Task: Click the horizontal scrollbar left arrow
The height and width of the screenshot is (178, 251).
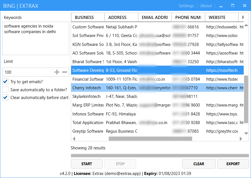Action: [x=74, y=139]
